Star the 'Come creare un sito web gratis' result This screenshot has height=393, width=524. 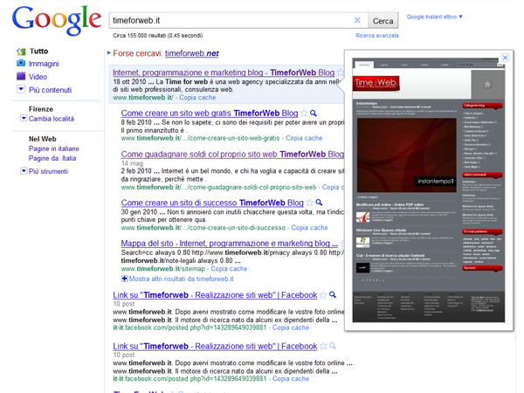pos(305,114)
